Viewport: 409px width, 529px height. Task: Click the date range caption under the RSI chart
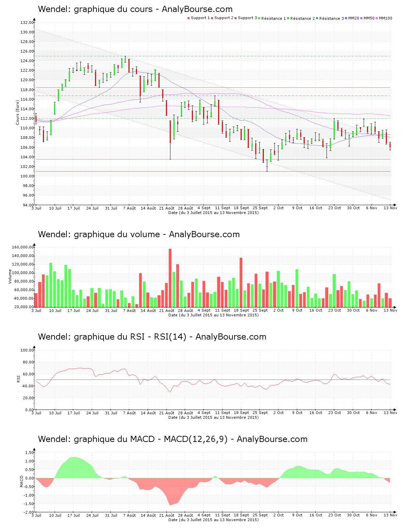[x=213, y=417]
